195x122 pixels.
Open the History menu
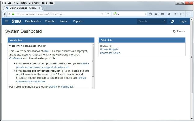click(23, 3)
